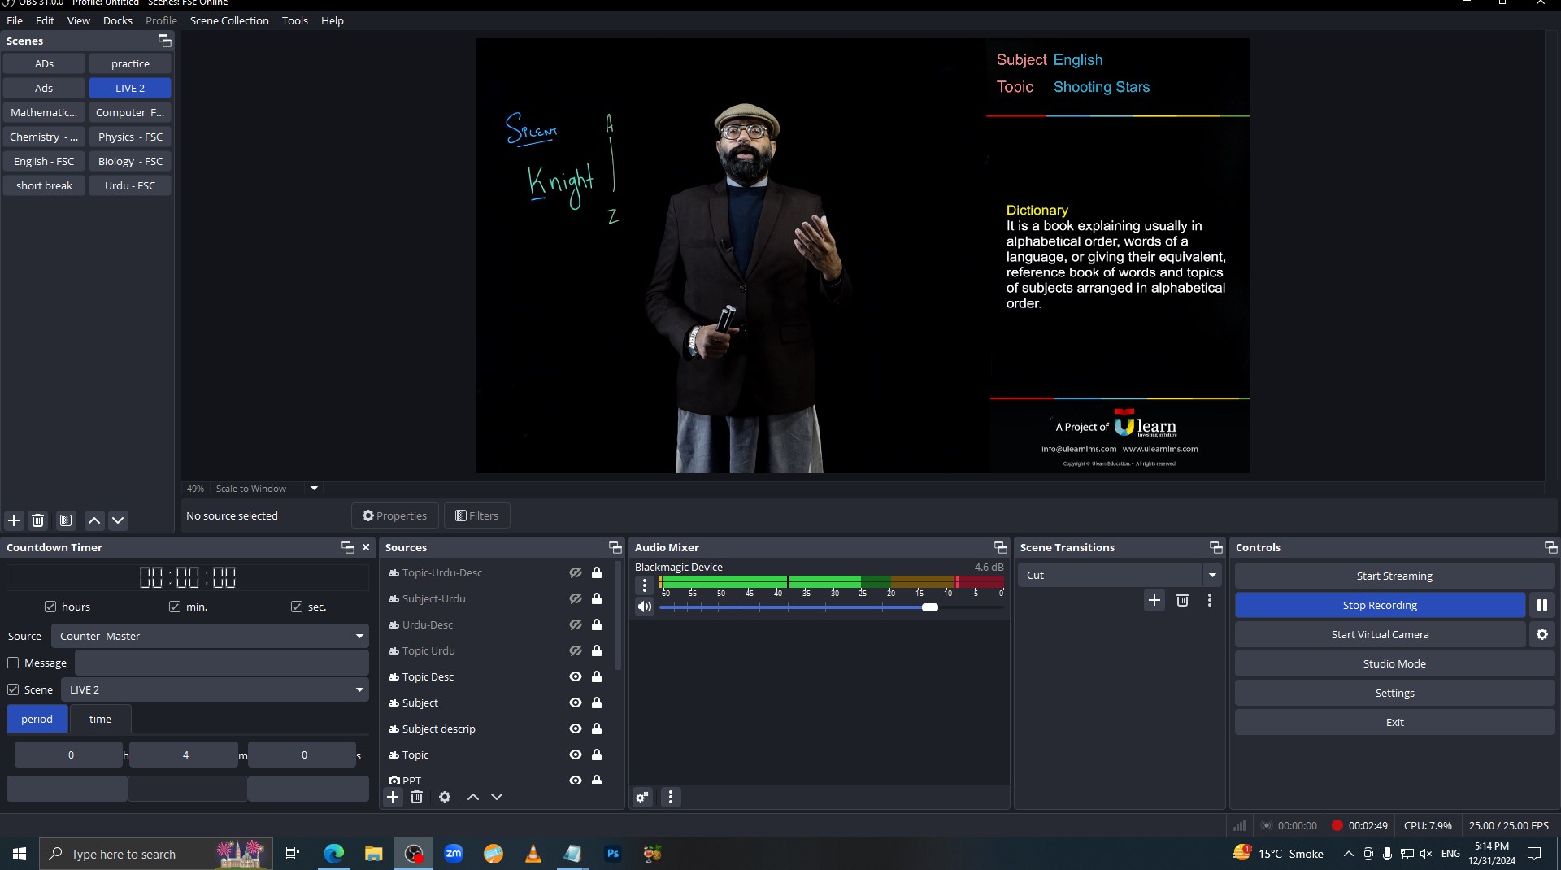Enable Studio Mode
1561x870 pixels.
point(1394,663)
